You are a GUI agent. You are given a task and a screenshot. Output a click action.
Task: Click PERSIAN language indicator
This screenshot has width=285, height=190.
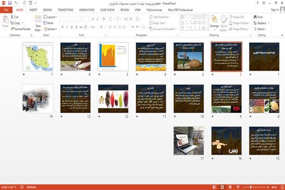[31, 187]
